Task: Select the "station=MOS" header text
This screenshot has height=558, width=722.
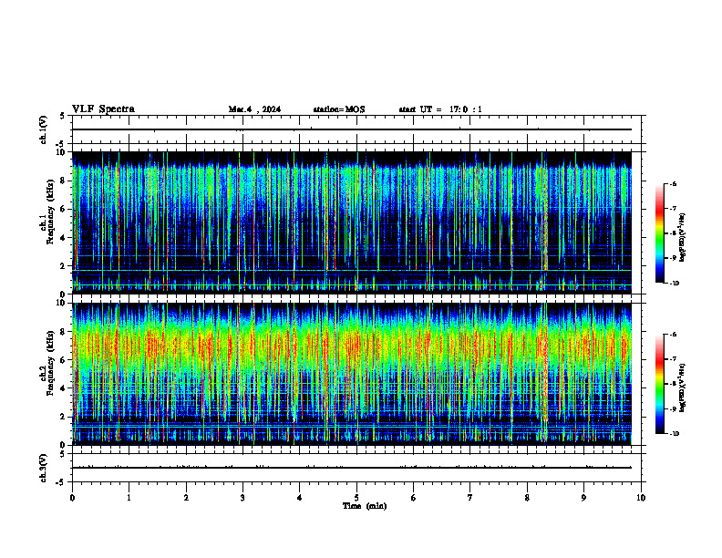Action: [x=339, y=109]
